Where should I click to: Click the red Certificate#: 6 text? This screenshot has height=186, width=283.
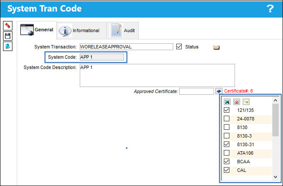coord(238,91)
